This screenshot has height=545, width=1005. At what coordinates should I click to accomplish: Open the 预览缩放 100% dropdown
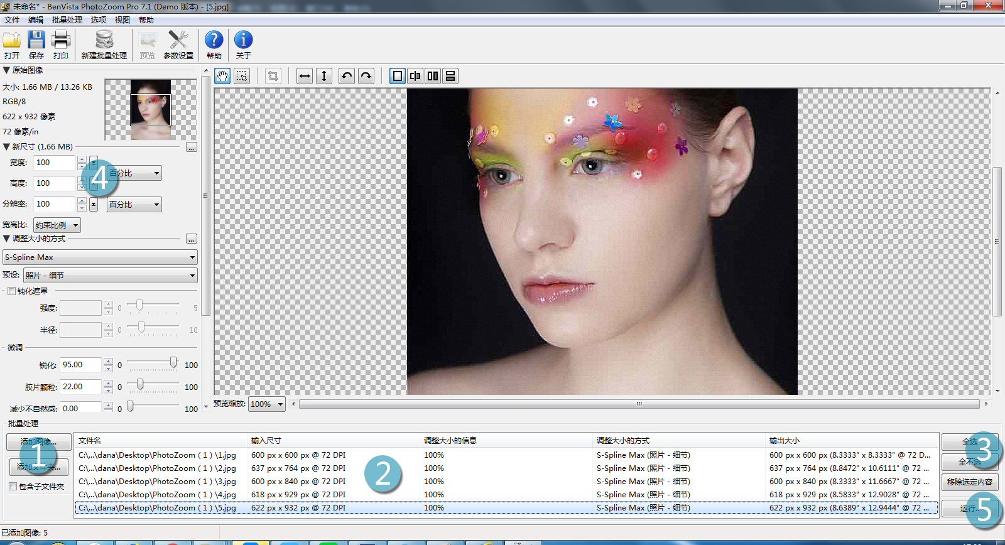coord(267,404)
